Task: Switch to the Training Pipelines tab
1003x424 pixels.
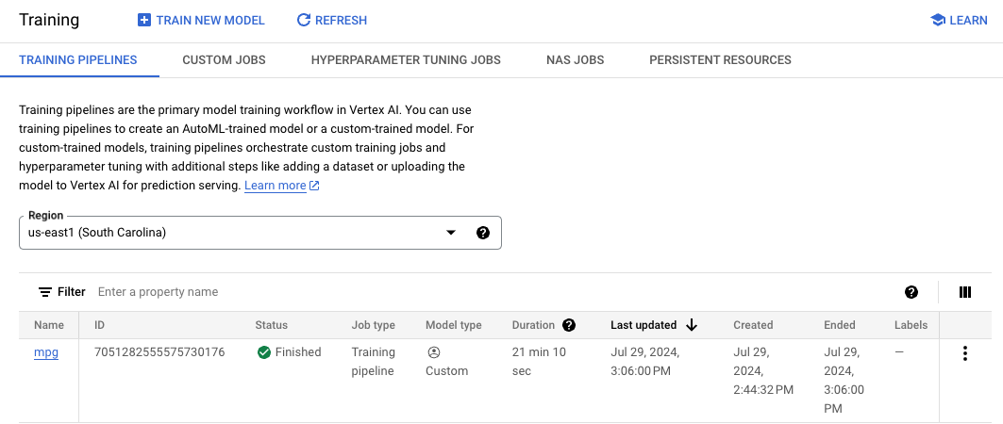Action: click(78, 60)
